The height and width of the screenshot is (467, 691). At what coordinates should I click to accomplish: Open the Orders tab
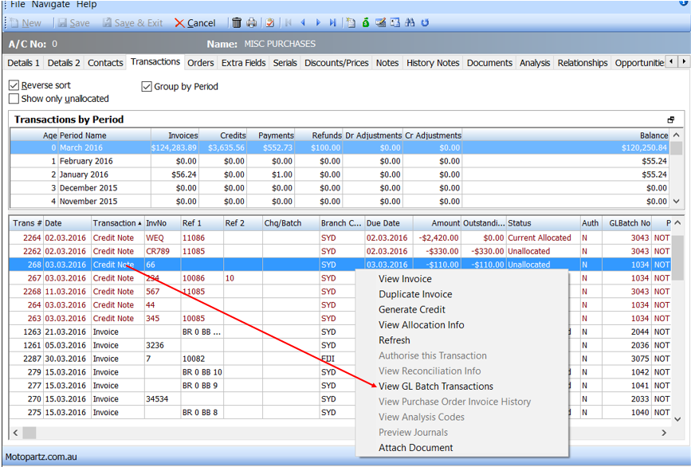click(x=201, y=63)
